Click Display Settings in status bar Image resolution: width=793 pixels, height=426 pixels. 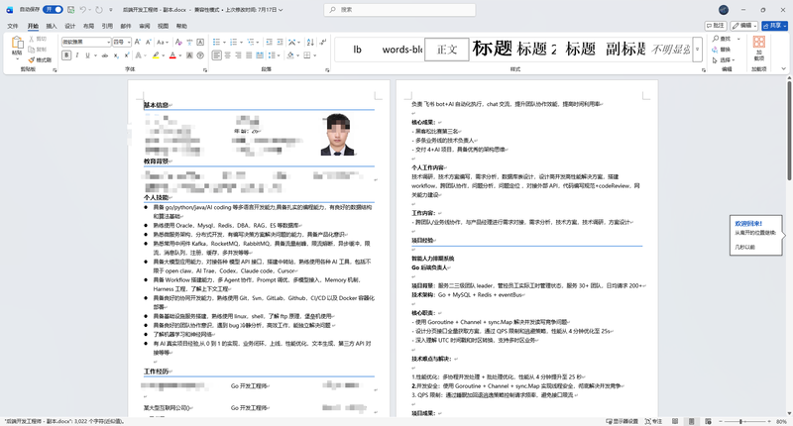(x=623, y=421)
